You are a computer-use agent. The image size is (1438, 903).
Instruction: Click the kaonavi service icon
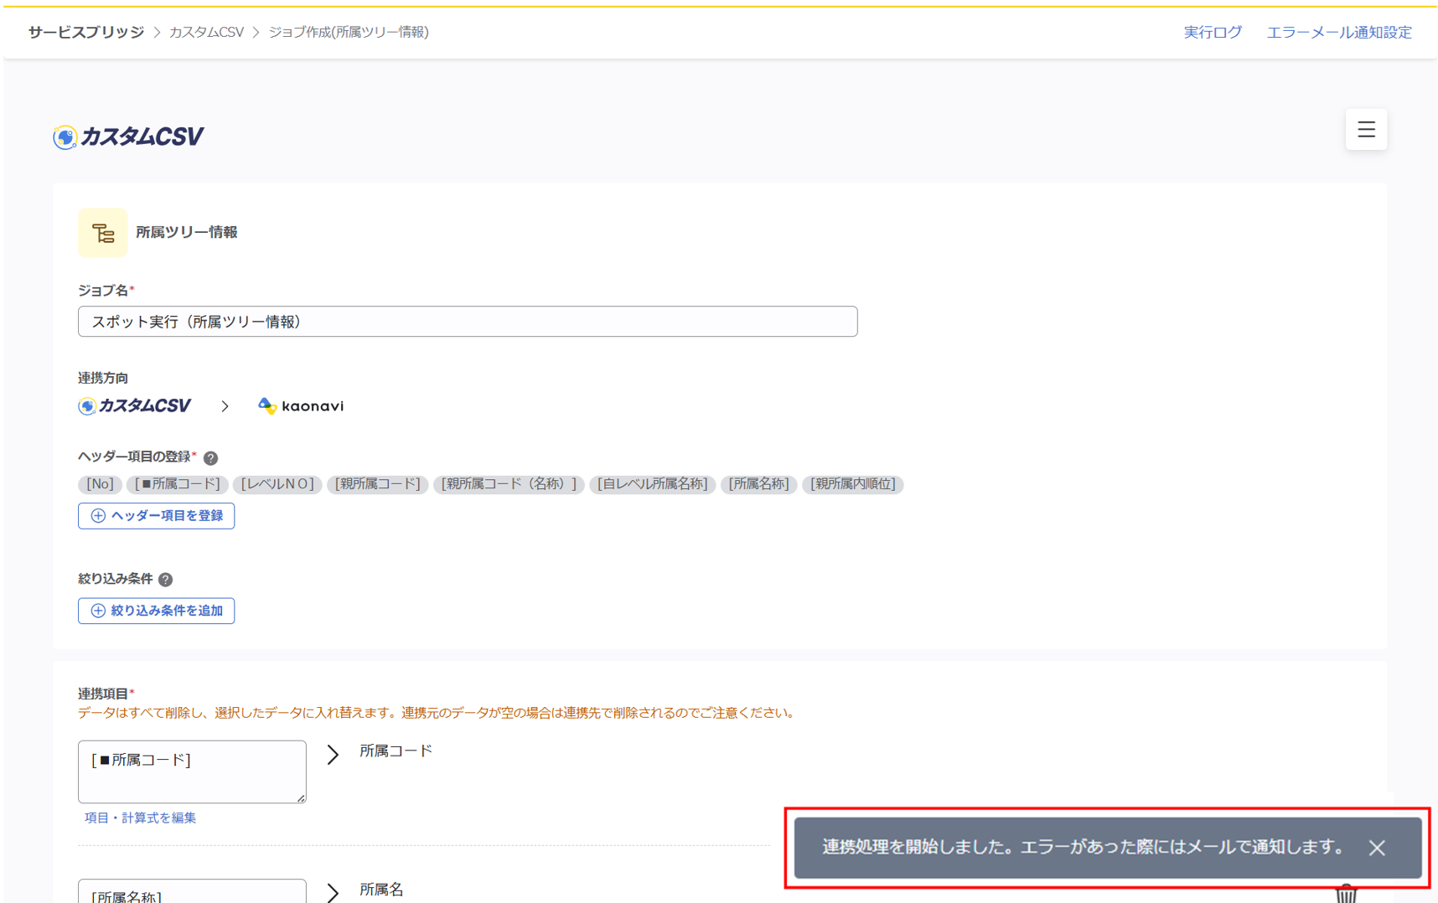coord(268,405)
